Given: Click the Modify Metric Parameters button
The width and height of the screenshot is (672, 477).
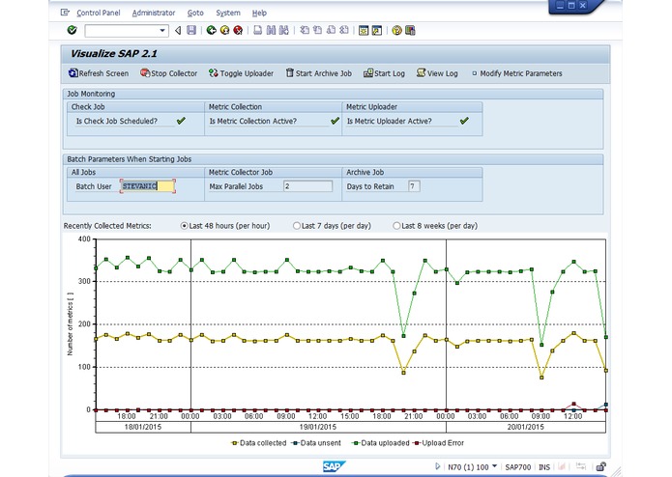Looking at the screenshot, I should (517, 73).
